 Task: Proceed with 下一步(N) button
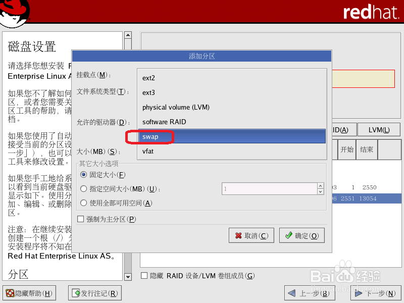click(x=375, y=293)
